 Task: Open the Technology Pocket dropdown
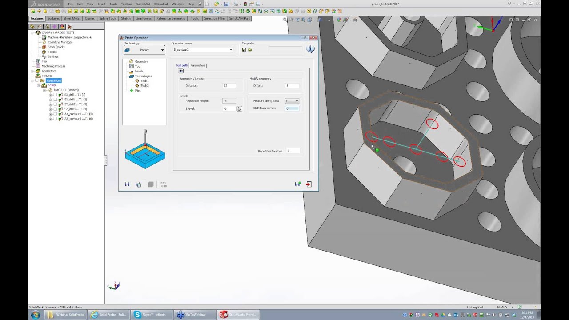144,50
